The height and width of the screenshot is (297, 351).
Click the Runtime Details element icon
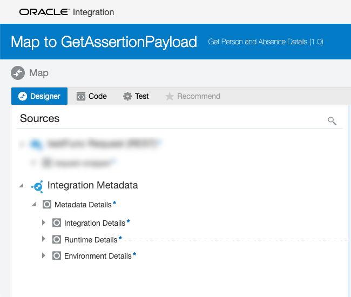click(57, 239)
